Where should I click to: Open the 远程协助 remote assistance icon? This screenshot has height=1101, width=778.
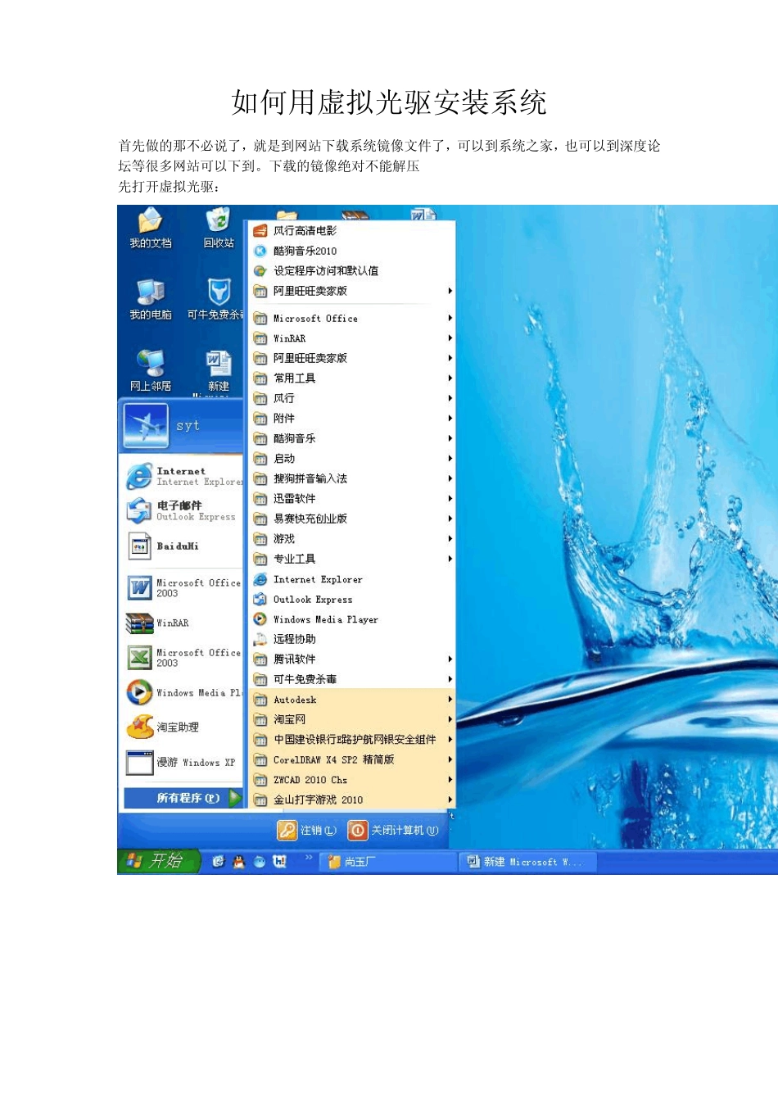click(x=260, y=640)
